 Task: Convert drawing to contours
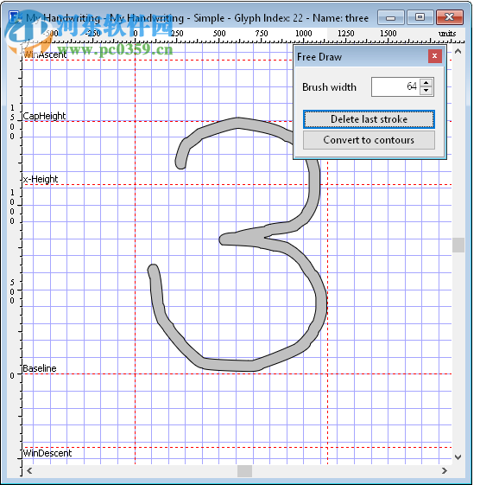tap(369, 140)
